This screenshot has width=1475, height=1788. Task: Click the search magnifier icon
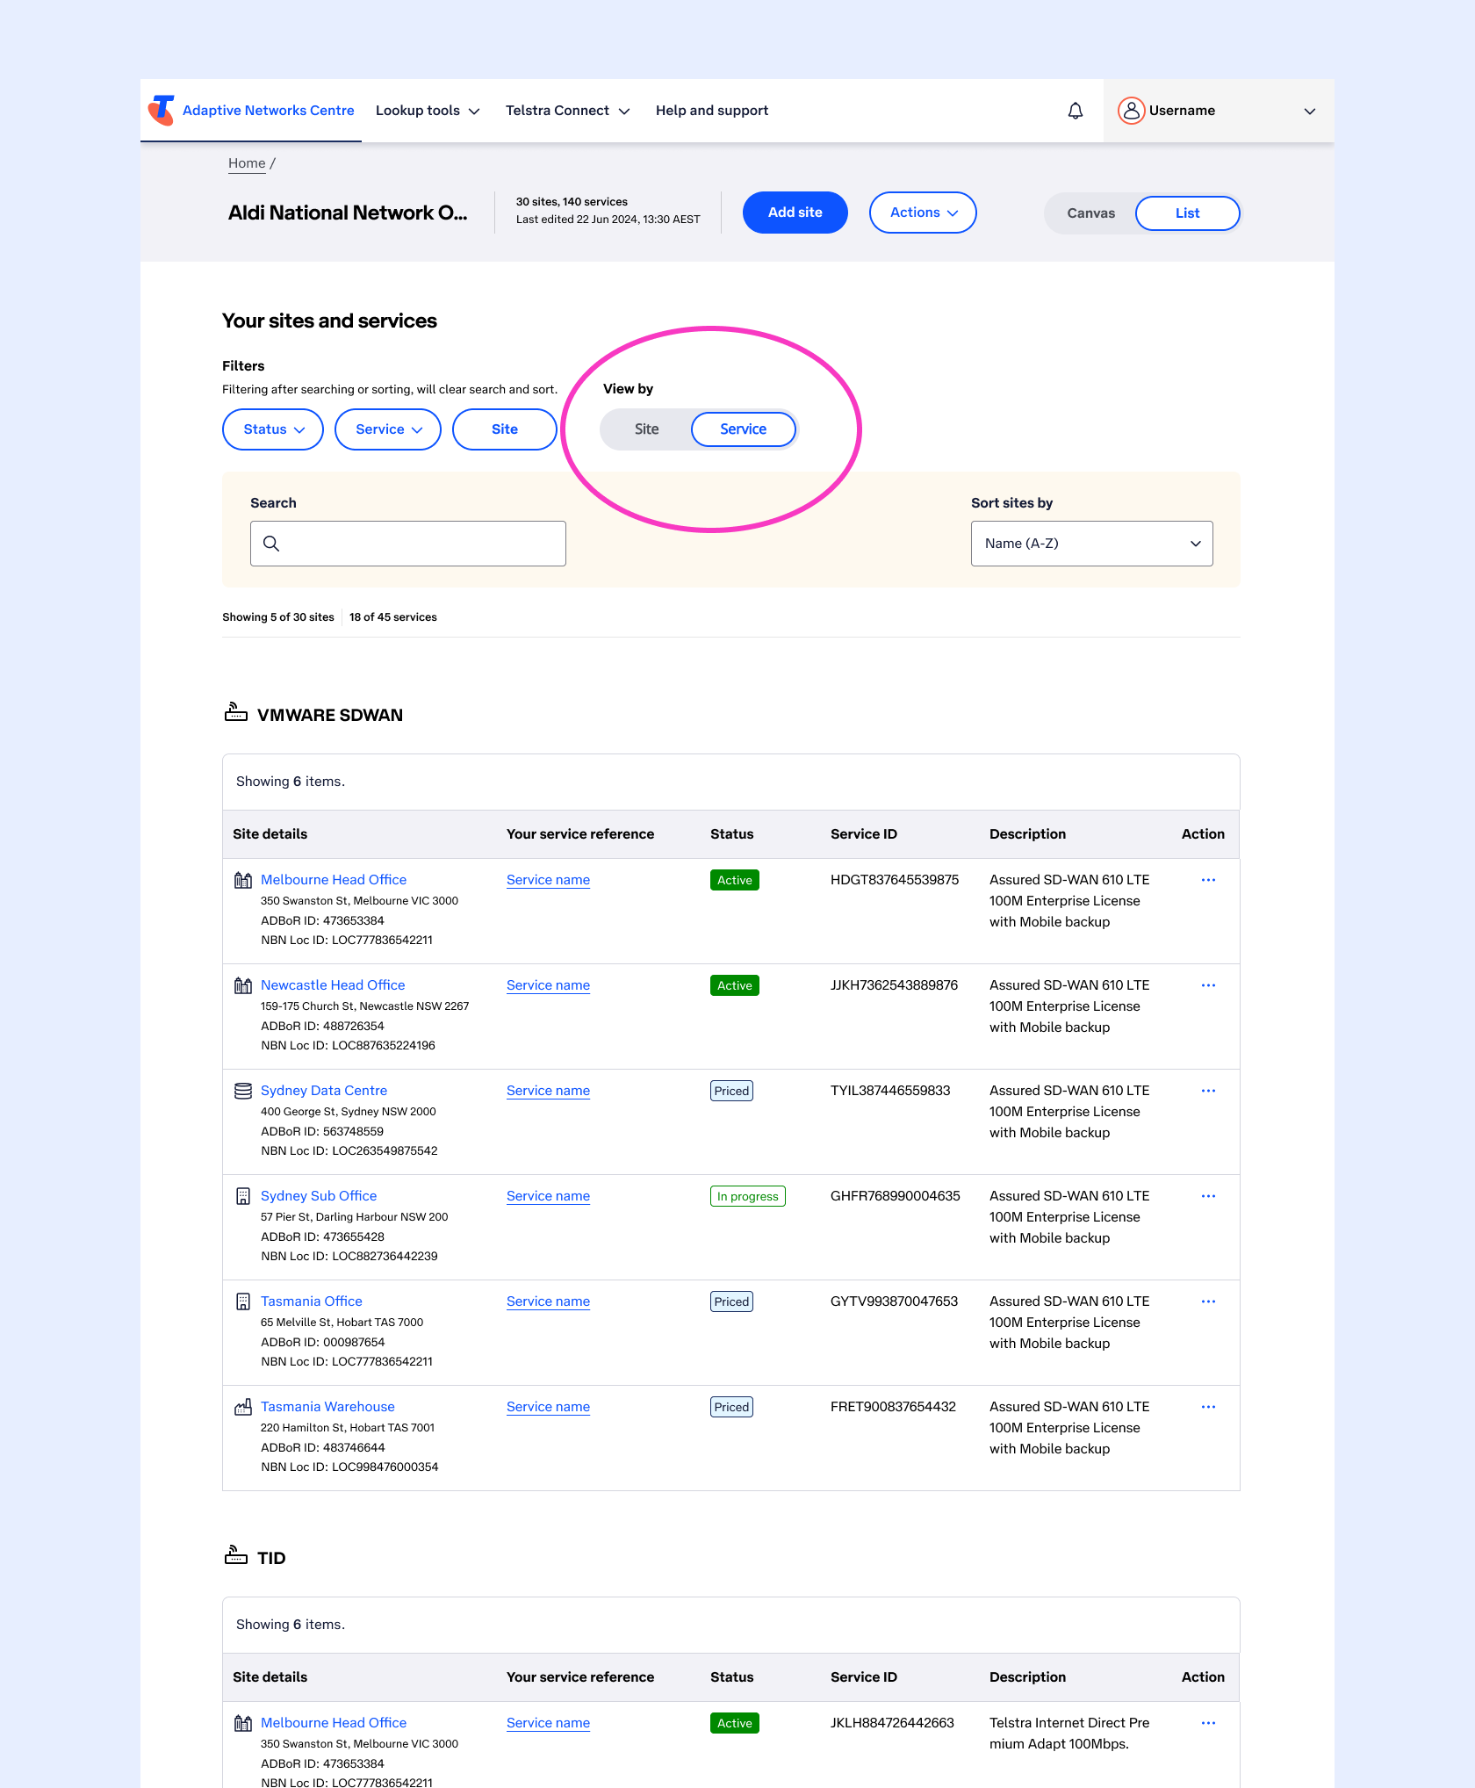(x=271, y=544)
